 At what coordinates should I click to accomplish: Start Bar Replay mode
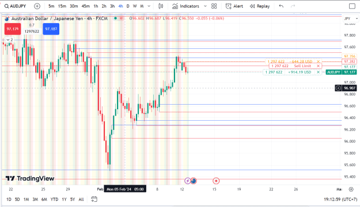(x=260, y=6)
